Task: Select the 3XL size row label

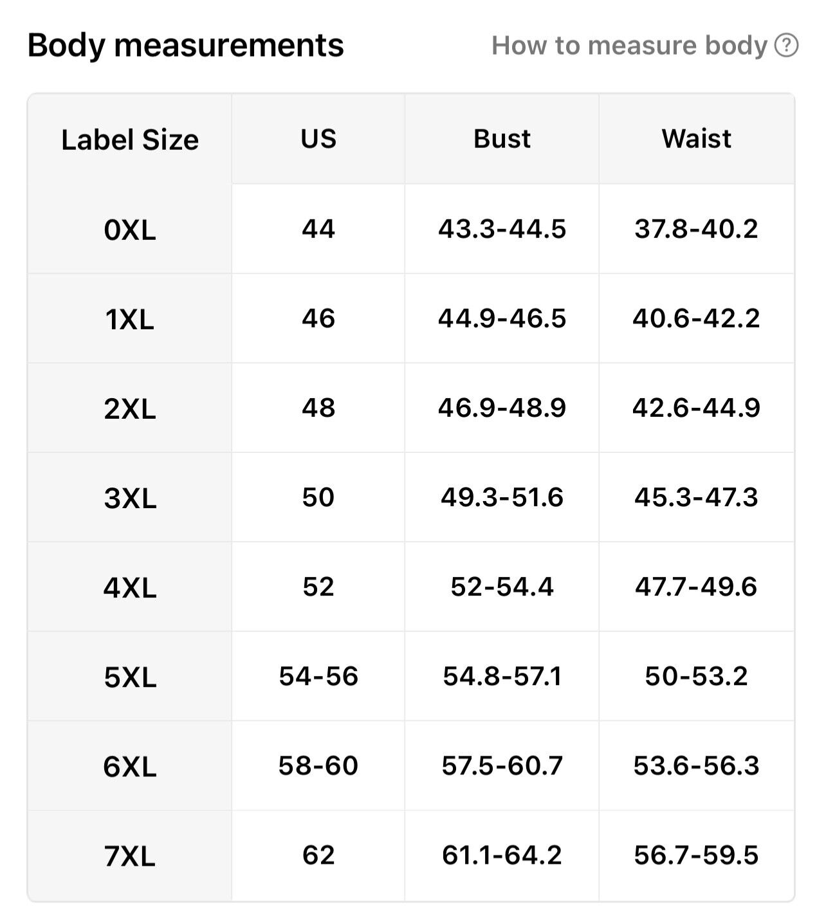Action: pos(130,498)
